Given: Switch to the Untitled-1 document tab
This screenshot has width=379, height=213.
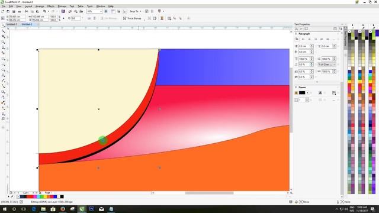Looking at the screenshot, I should coord(12,24).
